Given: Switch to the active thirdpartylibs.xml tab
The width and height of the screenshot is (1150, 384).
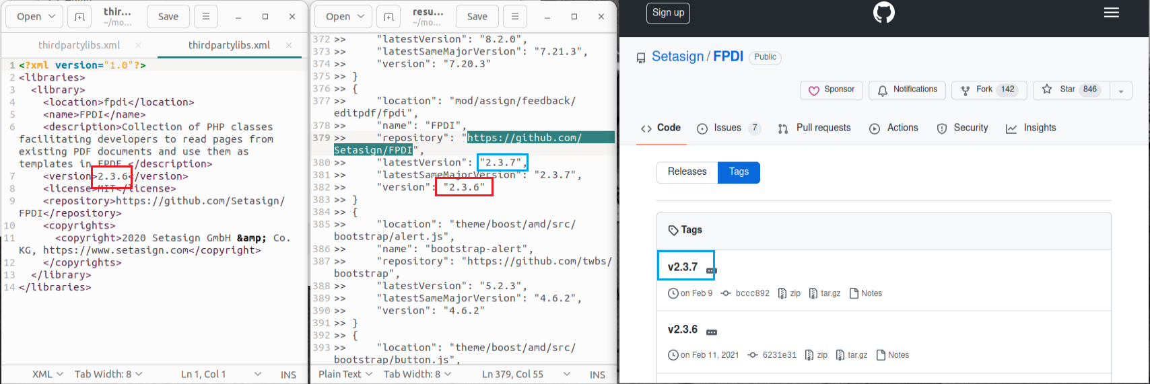Looking at the screenshot, I should [x=229, y=45].
